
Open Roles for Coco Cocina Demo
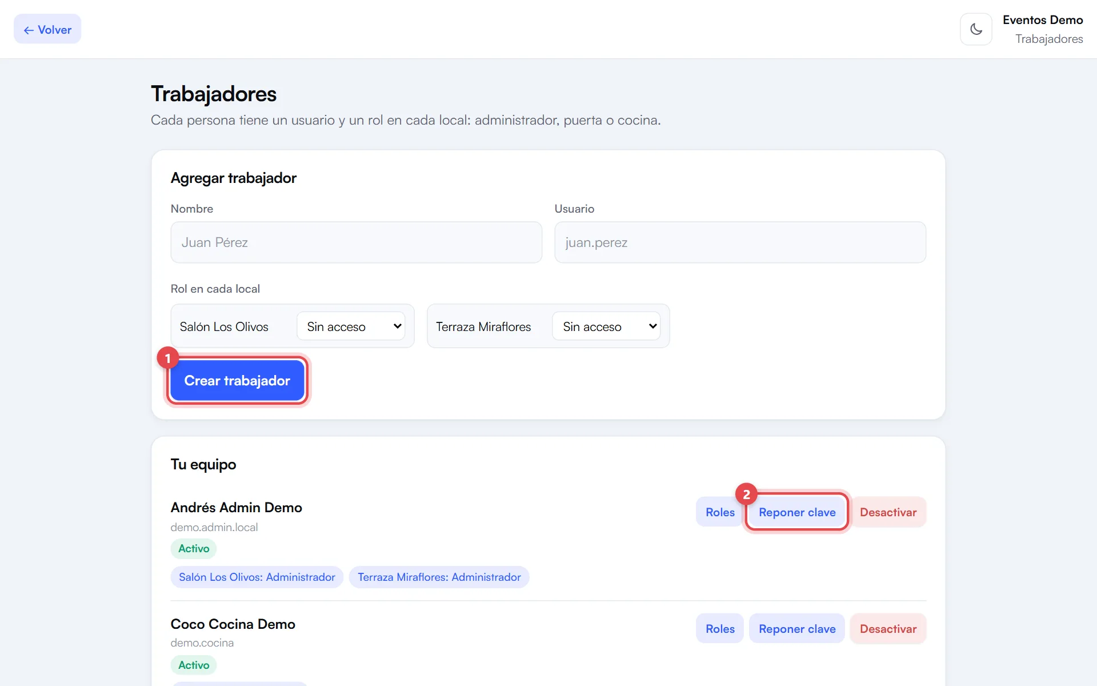(x=720, y=629)
